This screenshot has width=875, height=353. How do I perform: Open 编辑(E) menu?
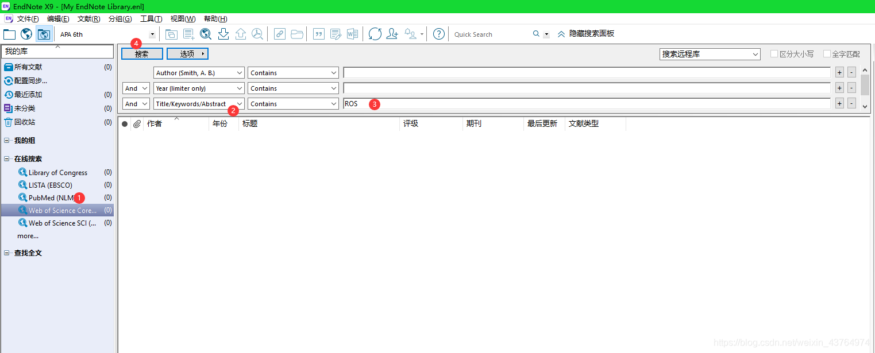click(x=58, y=19)
